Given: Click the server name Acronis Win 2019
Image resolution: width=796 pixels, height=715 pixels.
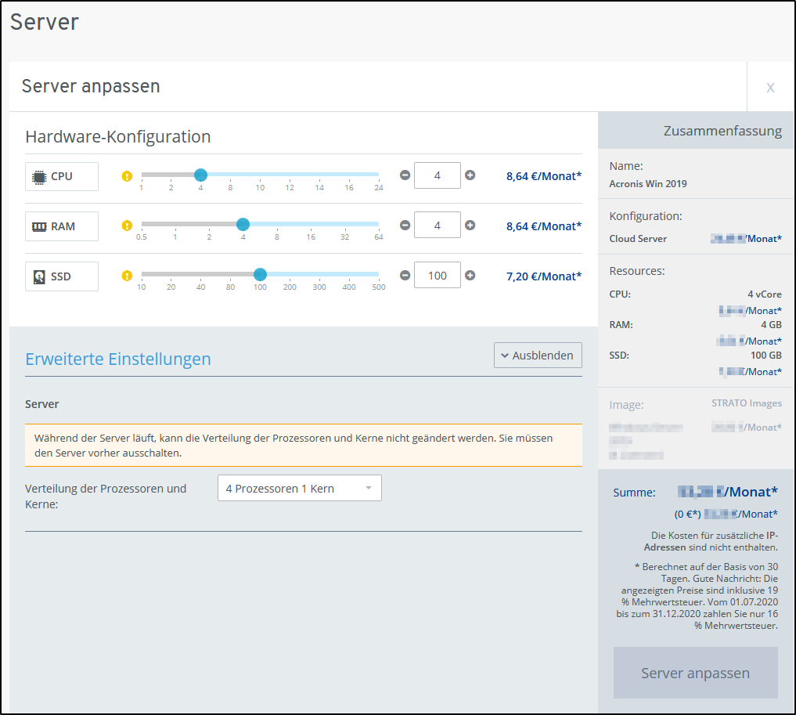Looking at the screenshot, I should [648, 184].
